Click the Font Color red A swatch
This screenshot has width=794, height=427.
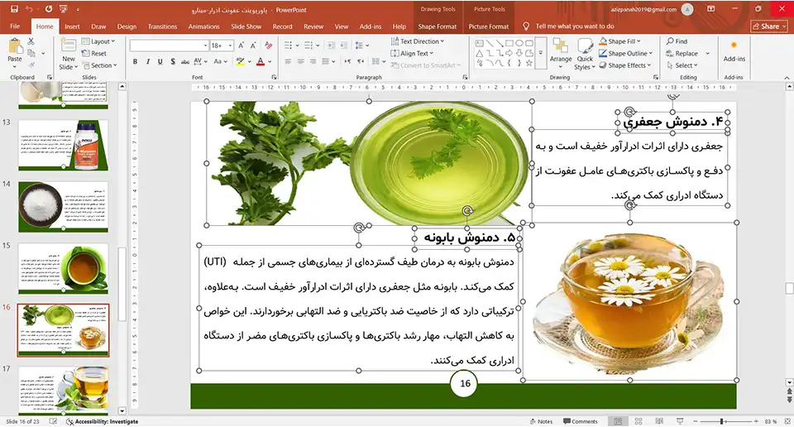[261, 62]
